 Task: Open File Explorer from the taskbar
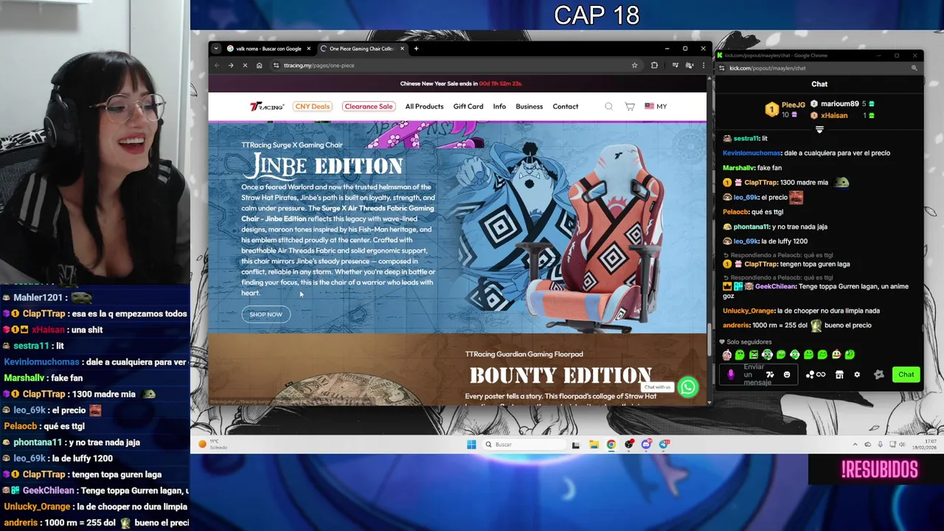[594, 444]
